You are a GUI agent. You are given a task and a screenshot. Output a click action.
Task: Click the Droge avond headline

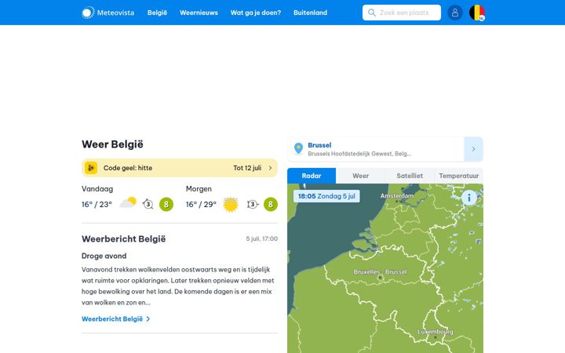click(104, 256)
